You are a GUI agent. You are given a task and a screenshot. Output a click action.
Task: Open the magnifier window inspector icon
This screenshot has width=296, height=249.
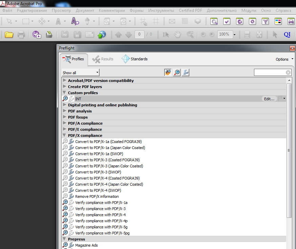[x=214, y=21]
